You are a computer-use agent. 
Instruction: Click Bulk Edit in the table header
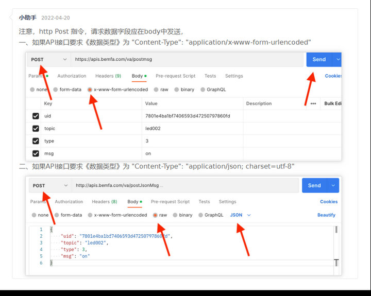coord(332,103)
